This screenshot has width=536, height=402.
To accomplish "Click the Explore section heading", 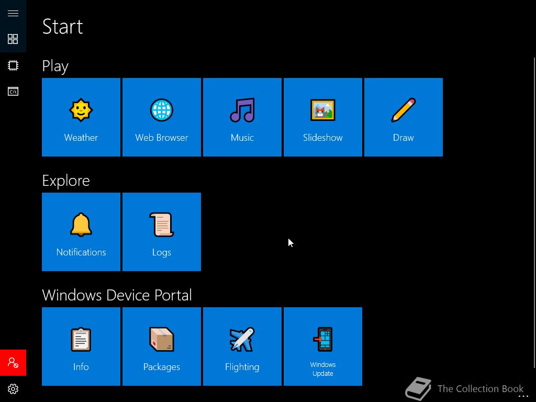I will (66, 181).
